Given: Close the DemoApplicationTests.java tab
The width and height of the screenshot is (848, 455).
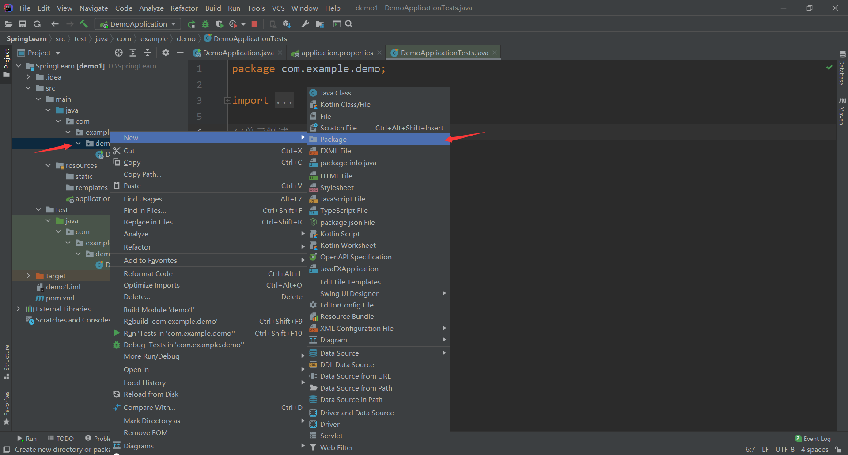Looking at the screenshot, I should pyautogui.click(x=495, y=53).
